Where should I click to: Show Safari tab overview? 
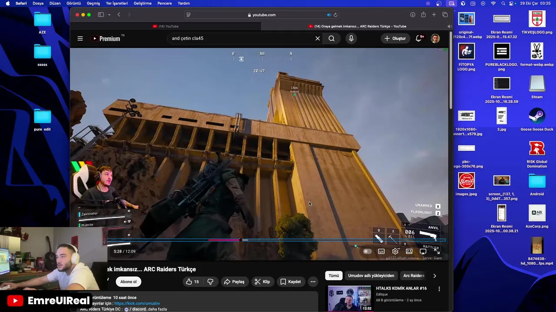pyautogui.click(x=445, y=15)
